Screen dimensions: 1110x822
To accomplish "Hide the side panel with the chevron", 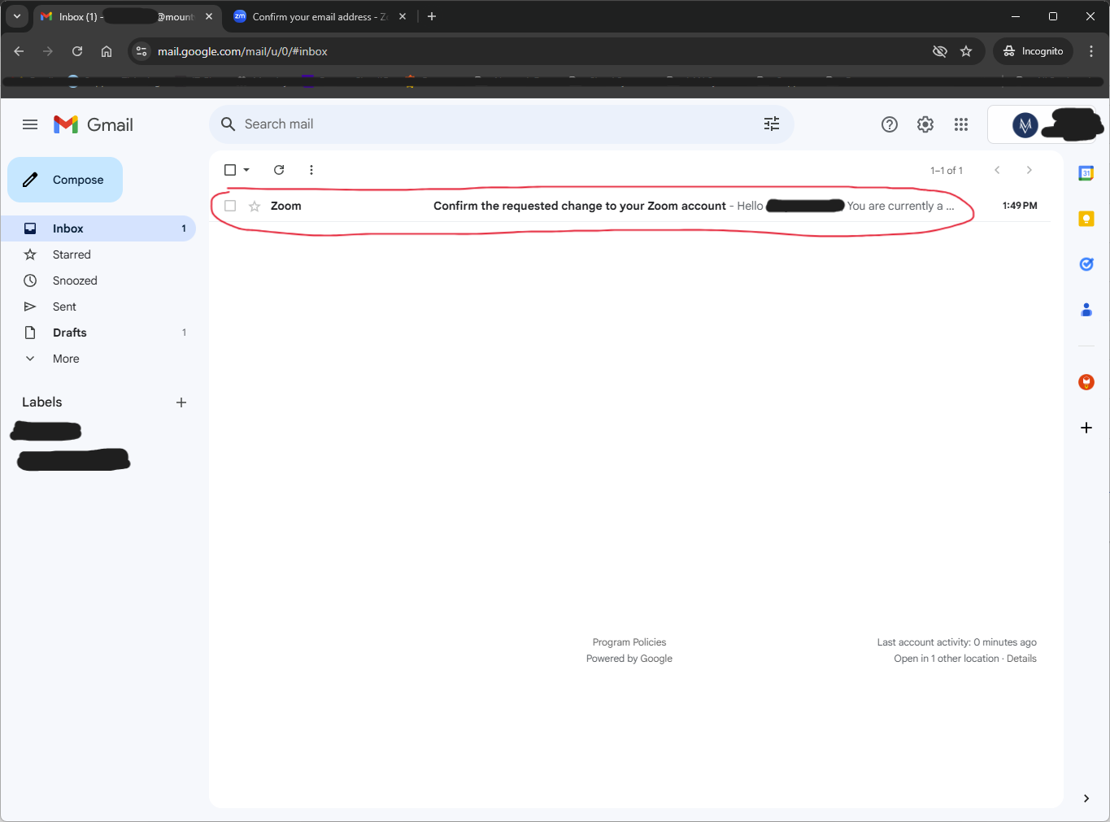I will (1086, 798).
